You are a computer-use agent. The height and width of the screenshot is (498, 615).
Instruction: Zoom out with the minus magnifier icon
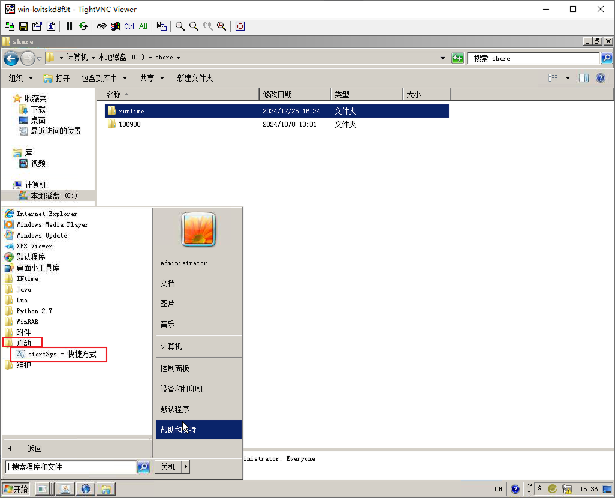194,26
